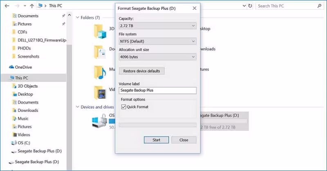Viewport: 327px width, 171px height.
Task: Select the Videos folder icon in the main pane
Action: click(100, 92)
